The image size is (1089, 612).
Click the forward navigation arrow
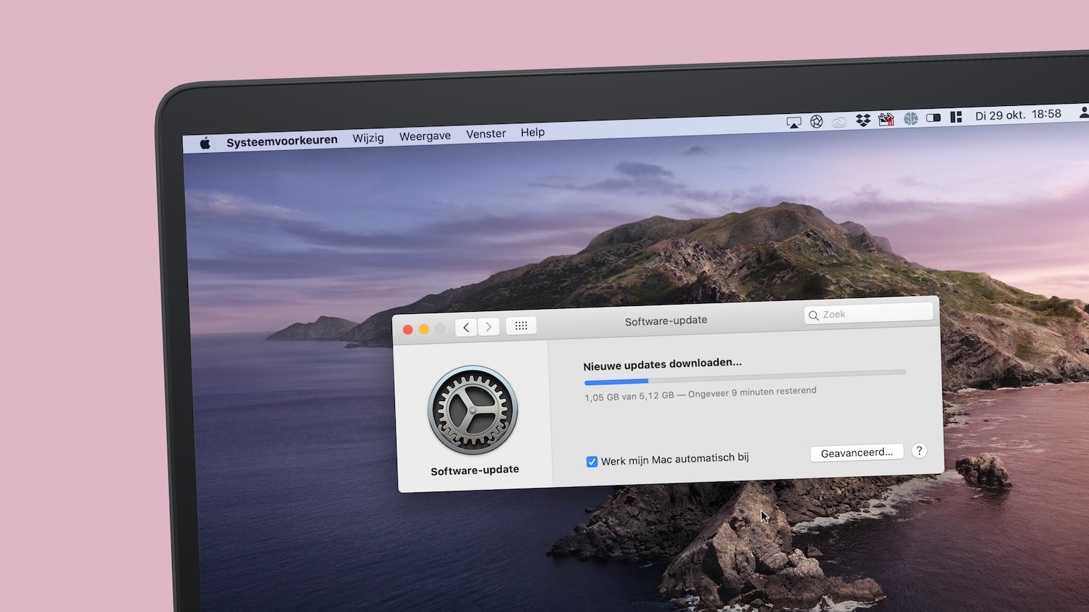click(x=489, y=326)
